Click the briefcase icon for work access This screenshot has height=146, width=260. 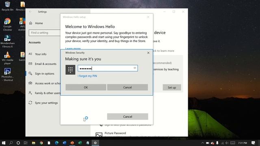tap(30, 83)
